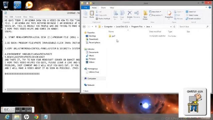
Task: Open Explorer Help question mark
Action: pyautogui.click(x=210, y=8)
